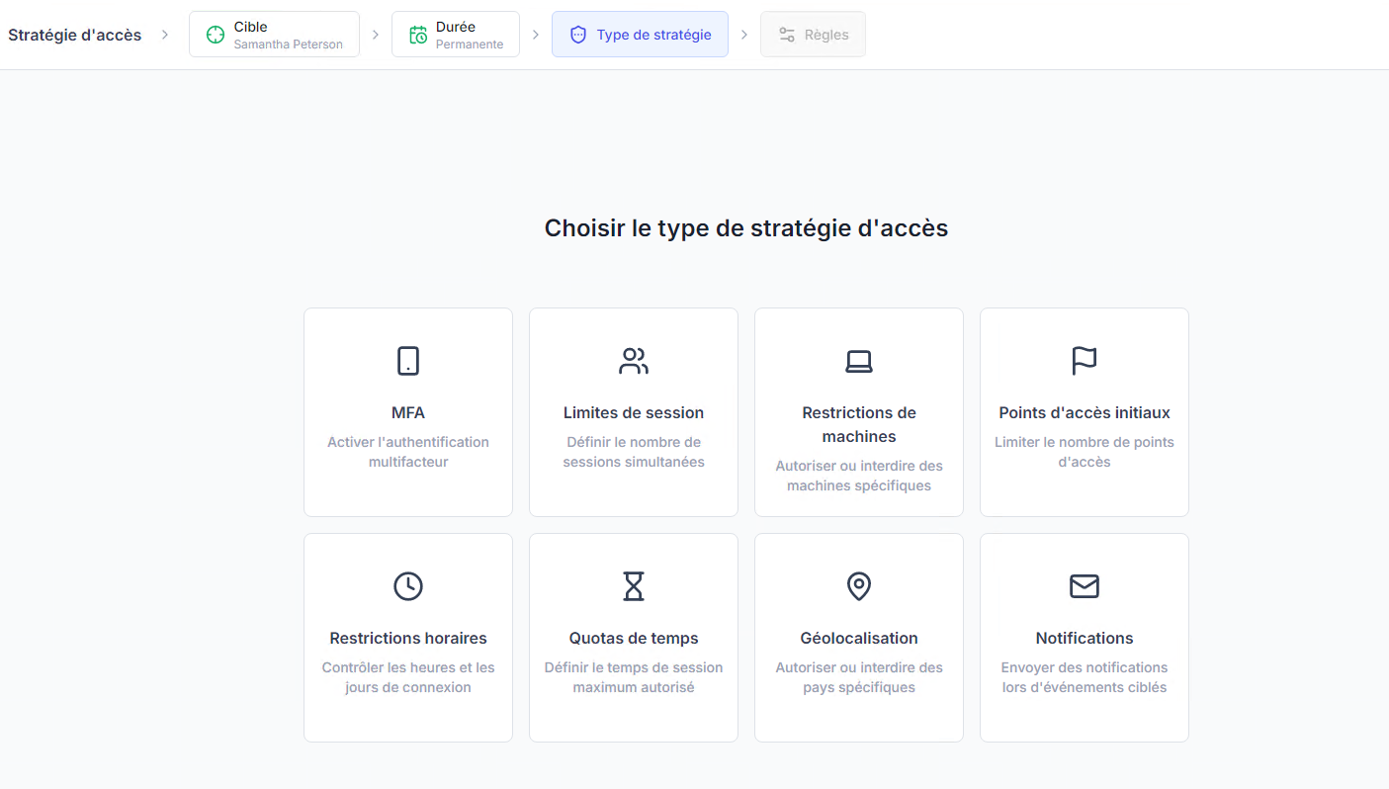Pick the Restrictions de machines description
This screenshot has height=789, width=1389.
[859, 476]
